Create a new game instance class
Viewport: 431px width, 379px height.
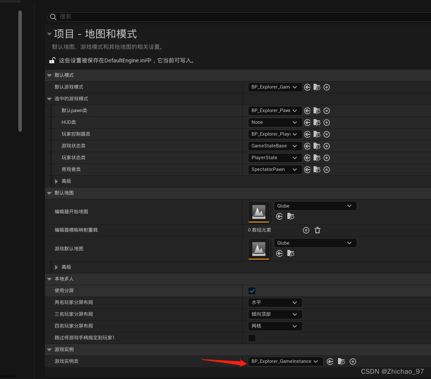[353, 361]
